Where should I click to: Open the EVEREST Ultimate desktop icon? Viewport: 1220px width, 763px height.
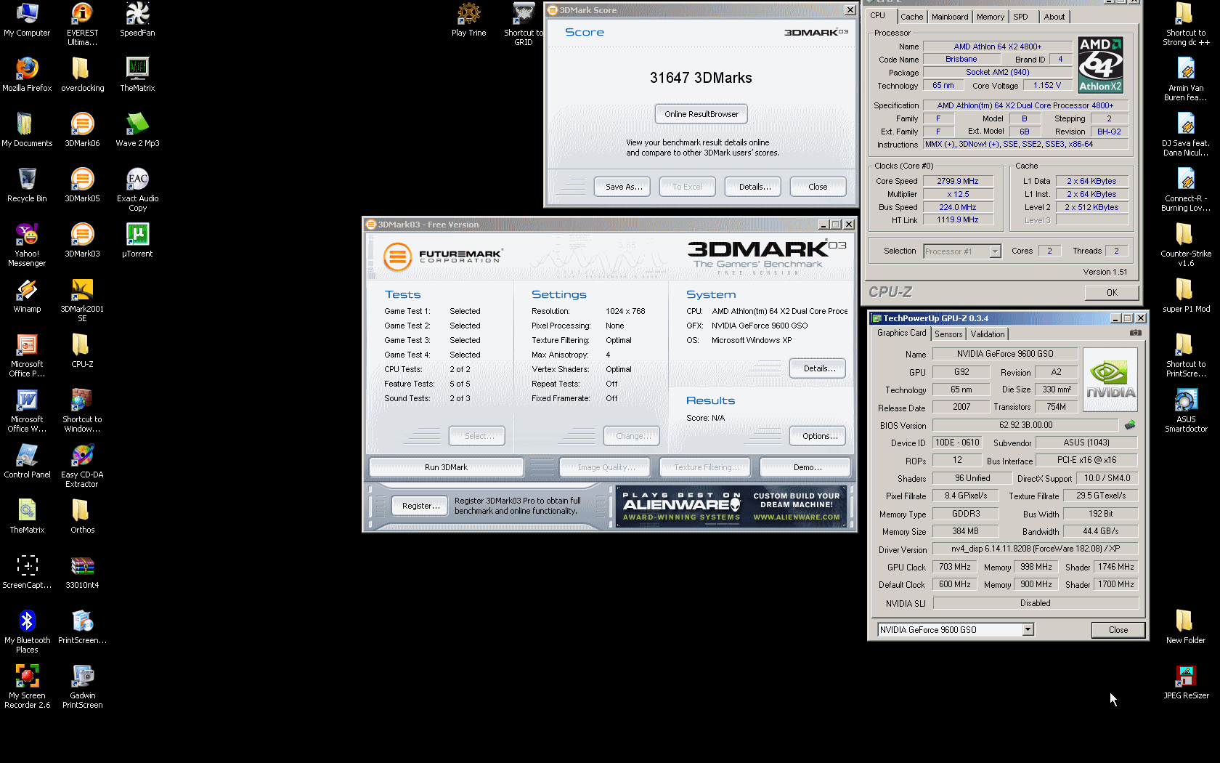click(x=82, y=23)
